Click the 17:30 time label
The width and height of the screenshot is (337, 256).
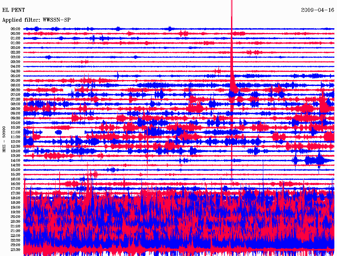pos(15,193)
